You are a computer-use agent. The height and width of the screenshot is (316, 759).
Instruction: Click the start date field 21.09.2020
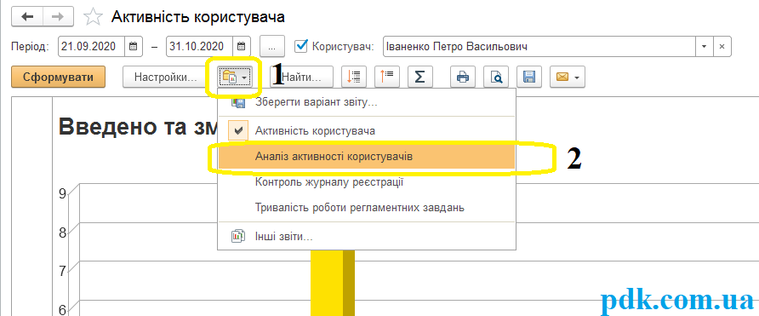tap(92, 47)
